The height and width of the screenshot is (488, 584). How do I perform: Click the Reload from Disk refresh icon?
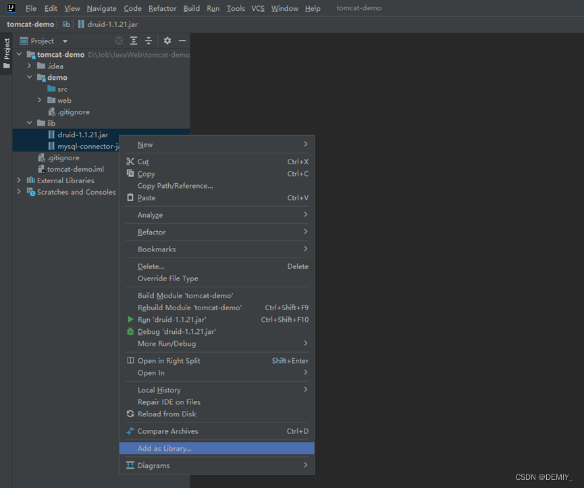point(130,414)
